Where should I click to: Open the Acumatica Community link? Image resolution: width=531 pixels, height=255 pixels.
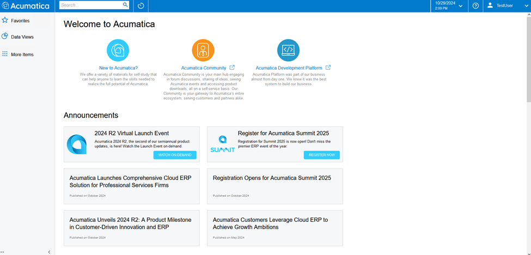(x=204, y=67)
